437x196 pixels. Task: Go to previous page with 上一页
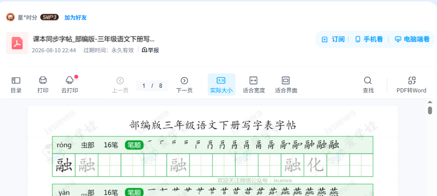point(120,84)
